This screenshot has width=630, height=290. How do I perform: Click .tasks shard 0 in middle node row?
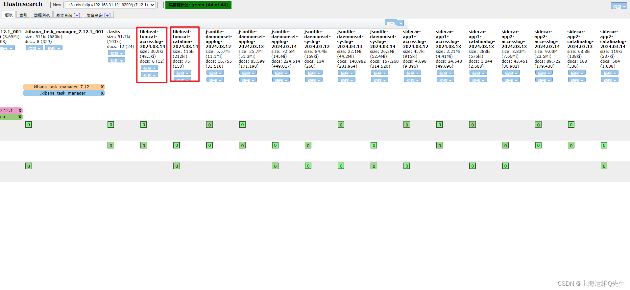[x=111, y=145]
